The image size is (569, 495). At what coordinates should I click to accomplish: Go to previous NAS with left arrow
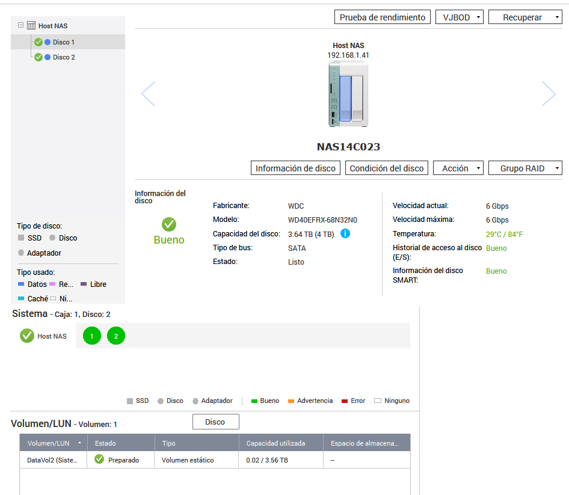[148, 94]
